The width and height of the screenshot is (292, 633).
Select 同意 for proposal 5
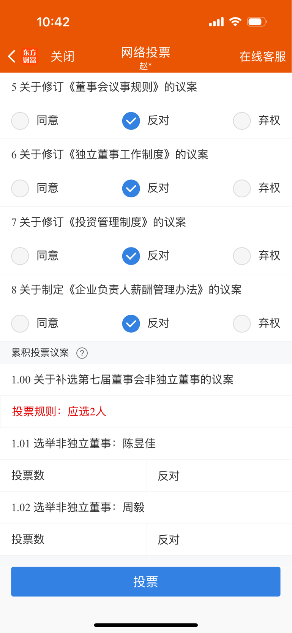(x=20, y=121)
